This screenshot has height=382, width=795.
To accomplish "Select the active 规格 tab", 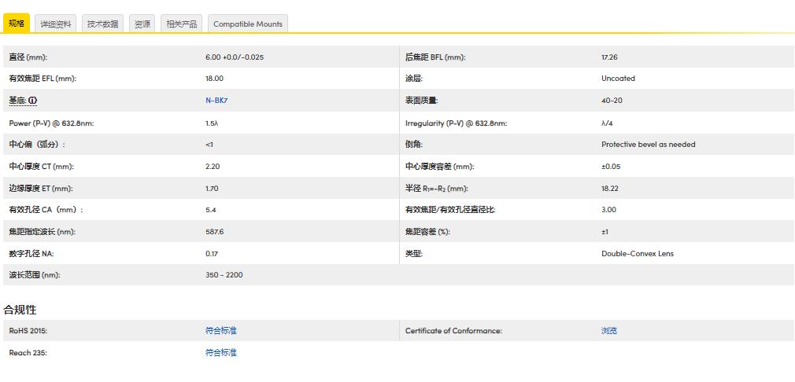I will (x=17, y=24).
